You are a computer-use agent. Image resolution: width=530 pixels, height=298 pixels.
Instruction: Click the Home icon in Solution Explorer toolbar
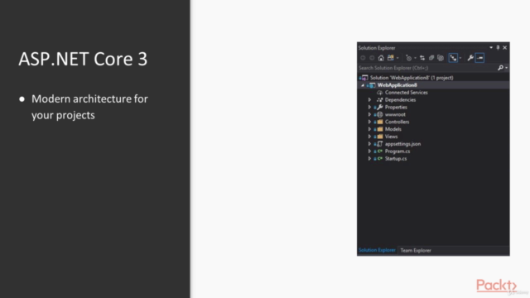381,58
